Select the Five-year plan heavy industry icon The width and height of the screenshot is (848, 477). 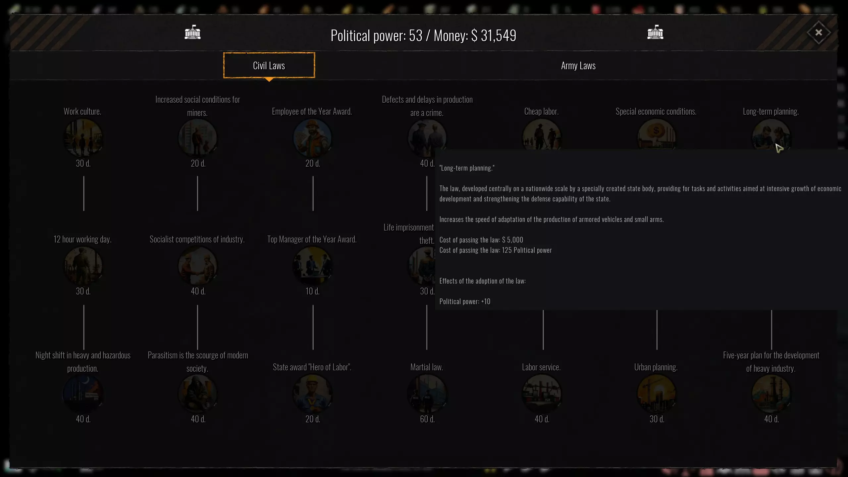point(771,393)
